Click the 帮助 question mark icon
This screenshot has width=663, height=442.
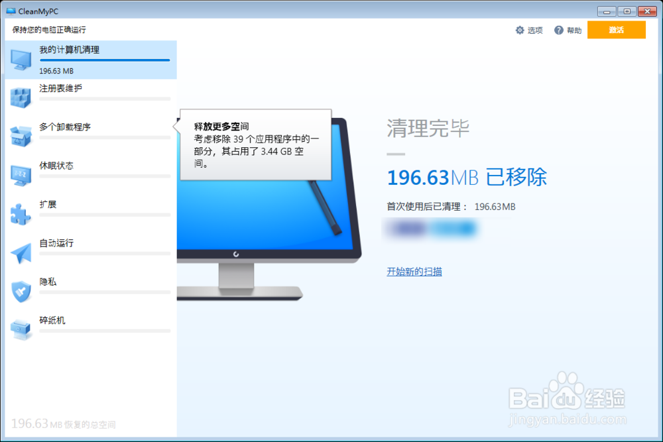[559, 30]
